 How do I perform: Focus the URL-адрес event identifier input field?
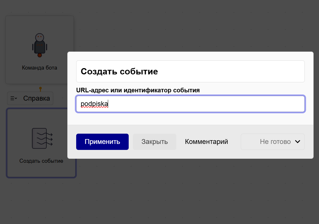click(190, 104)
